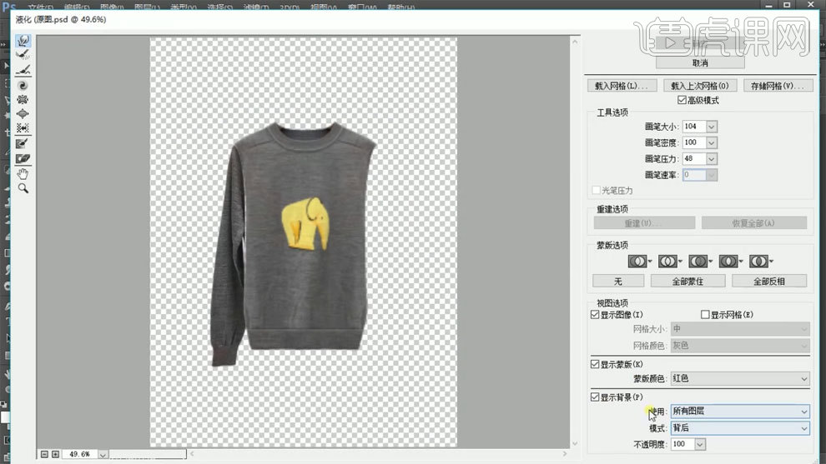This screenshot has height=464, width=826.
Task: Open the 3D(D) menu
Action: pyautogui.click(x=290, y=7)
